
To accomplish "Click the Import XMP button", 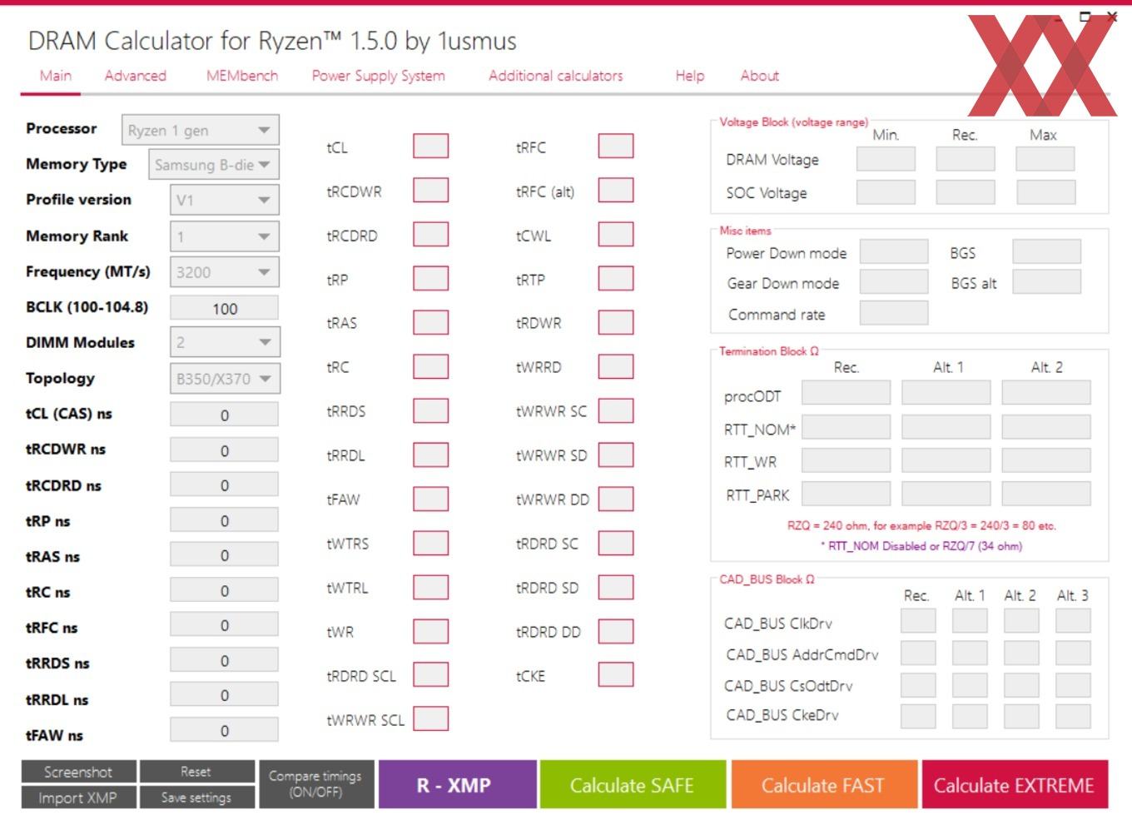I will point(78,798).
